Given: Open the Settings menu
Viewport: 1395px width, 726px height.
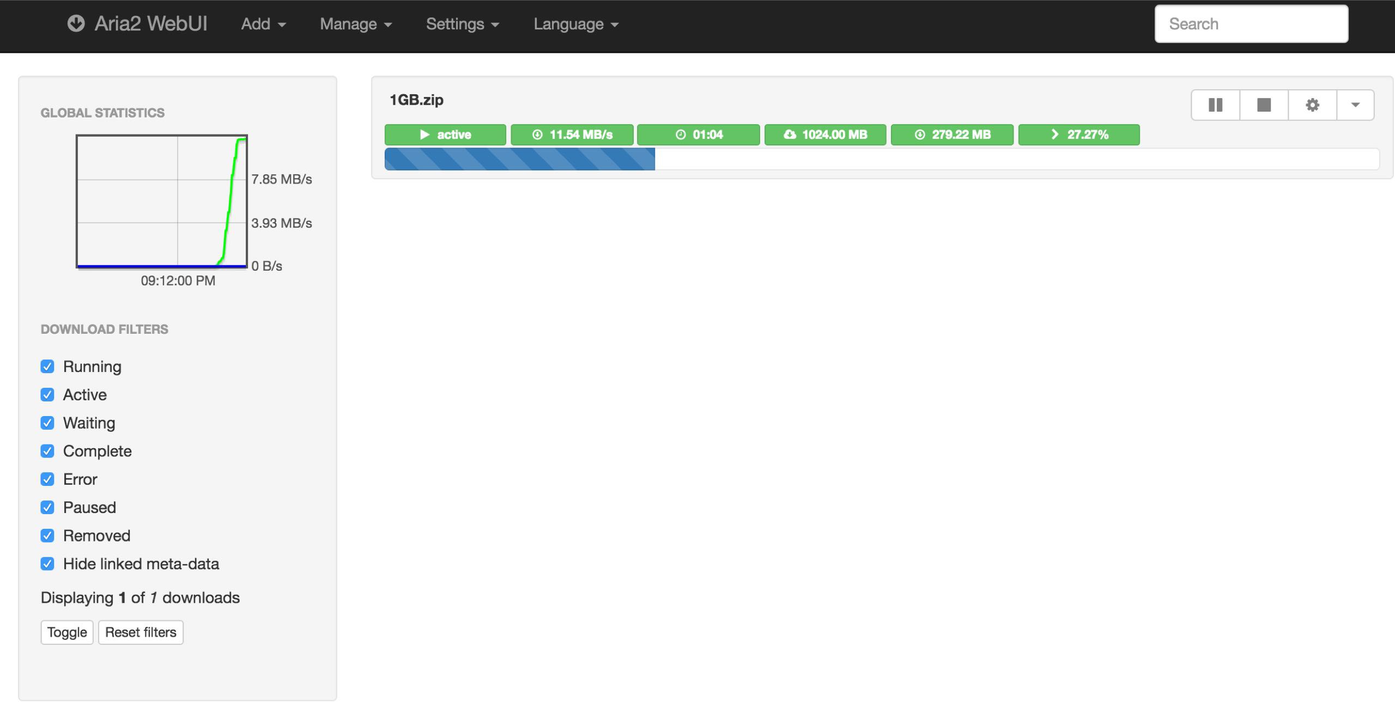Looking at the screenshot, I should 462,24.
